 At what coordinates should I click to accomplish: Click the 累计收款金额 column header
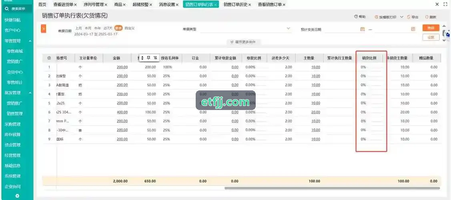(x=225, y=58)
